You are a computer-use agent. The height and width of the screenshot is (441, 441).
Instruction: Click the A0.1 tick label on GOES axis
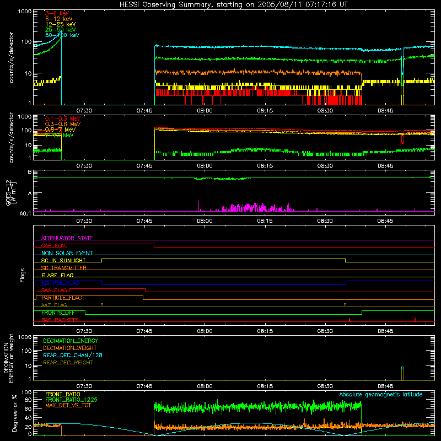click(x=25, y=214)
